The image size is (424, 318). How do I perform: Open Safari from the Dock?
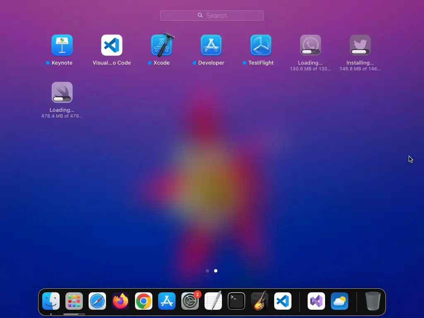pyautogui.click(x=97, y=301)
